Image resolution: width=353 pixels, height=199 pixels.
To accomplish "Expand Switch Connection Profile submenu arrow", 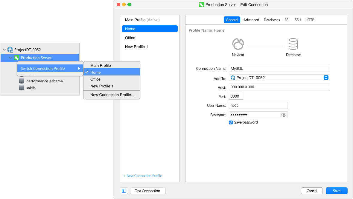I will 79,69.
